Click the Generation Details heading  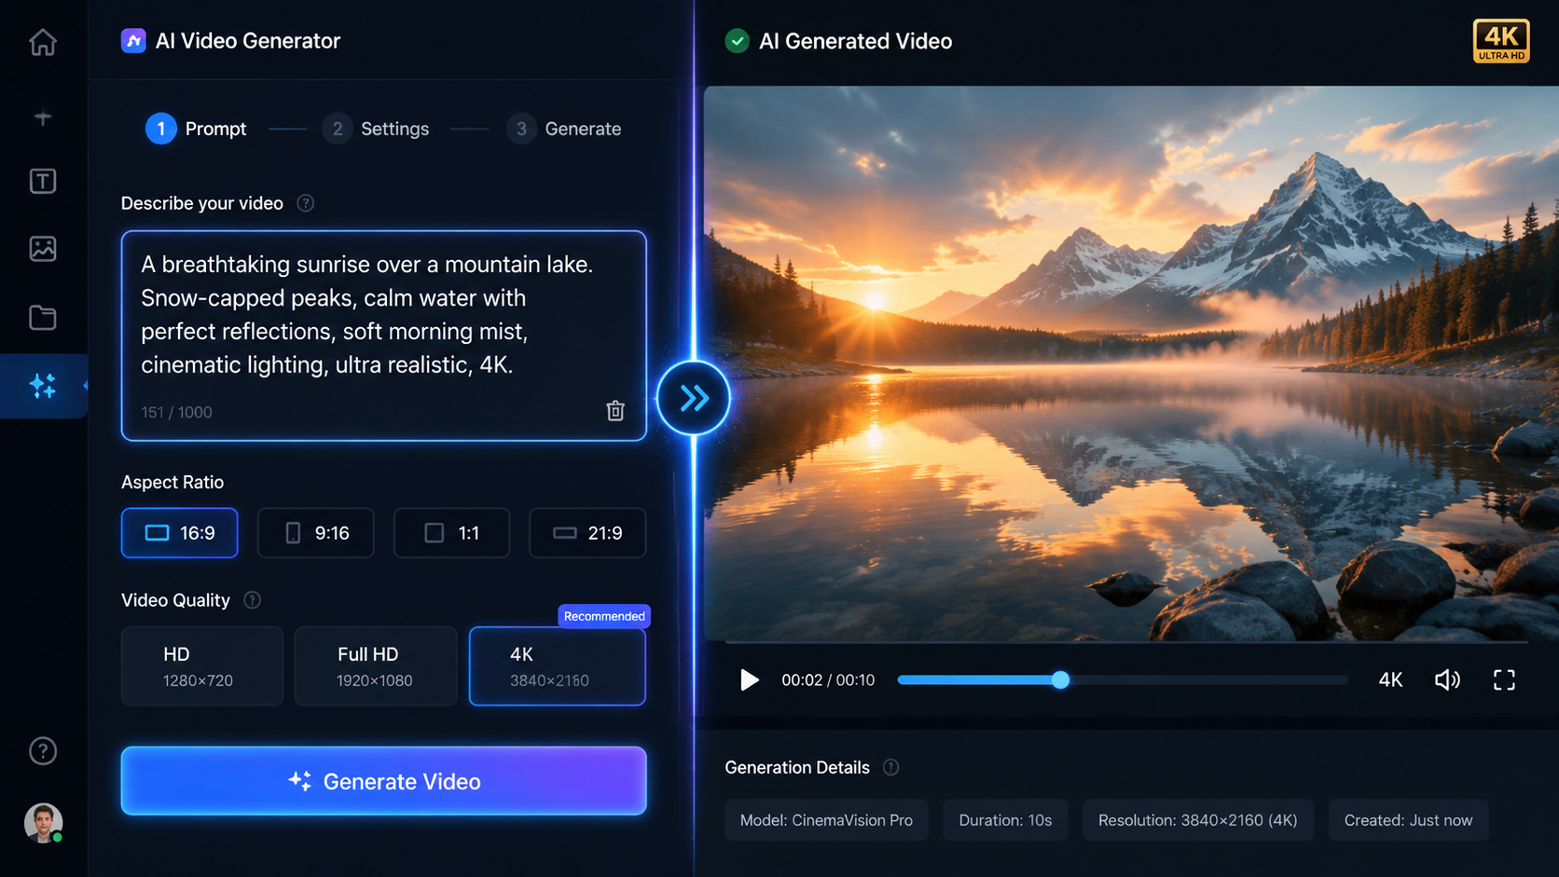(x=797, y=768)
